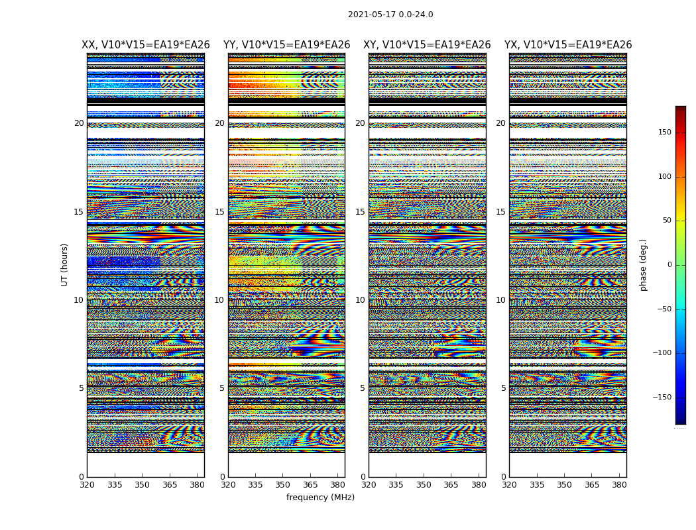696x530 pixels.
Task: Select the XY, V10*V15=EA19*EA26 panel title
Action: coord(427,45)
